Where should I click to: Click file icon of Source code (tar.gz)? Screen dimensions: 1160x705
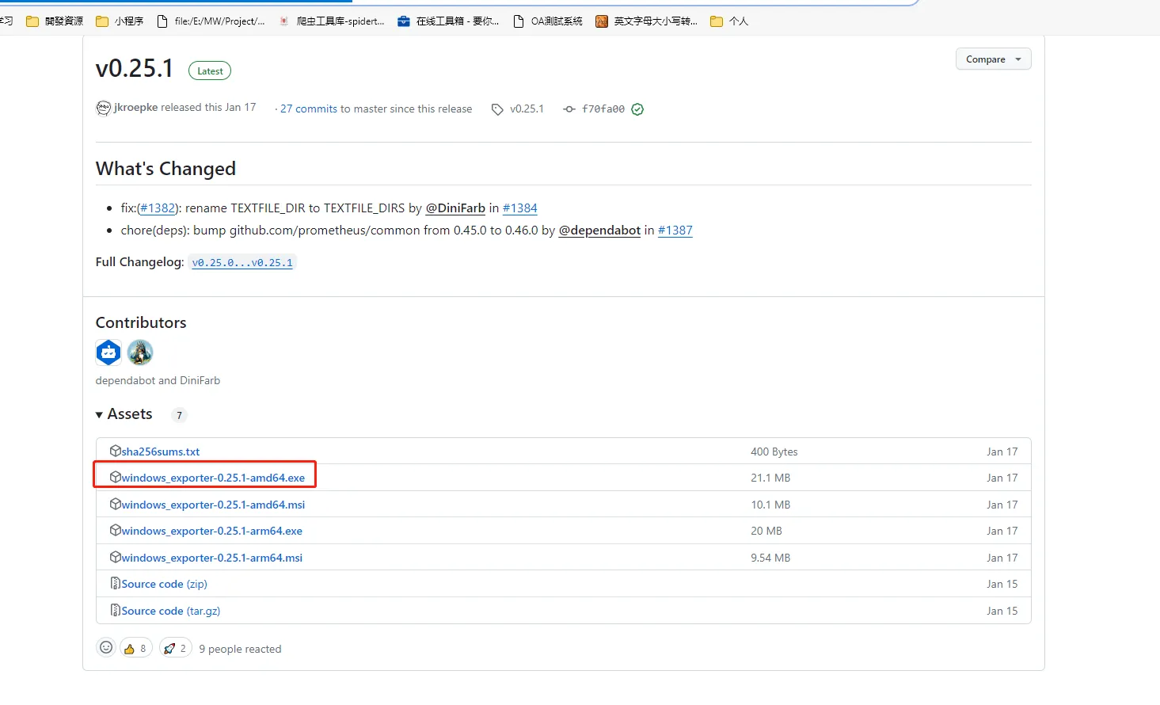tap(116, 610)
